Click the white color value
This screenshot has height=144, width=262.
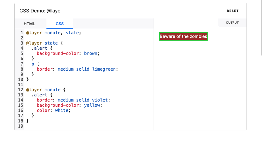click(x=62, y=110)
